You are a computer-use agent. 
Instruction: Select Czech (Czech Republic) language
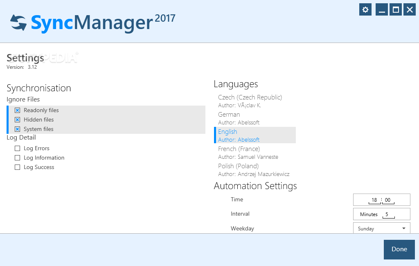click(x=255, y=101)
